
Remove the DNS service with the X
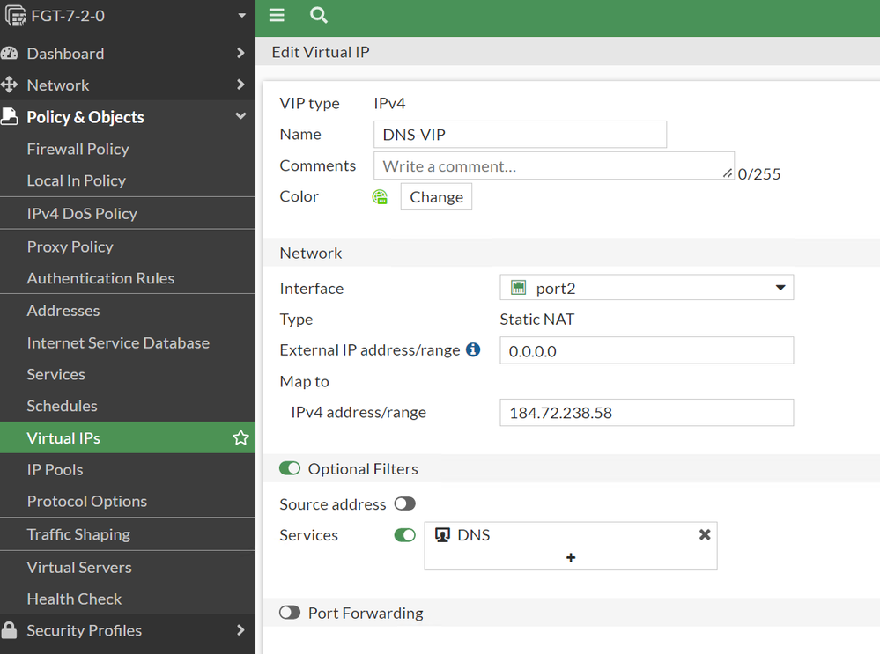(705, 534)
